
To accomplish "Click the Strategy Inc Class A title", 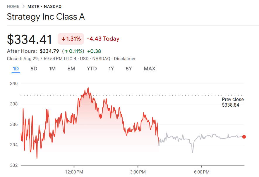I will [x=46, y=17].
